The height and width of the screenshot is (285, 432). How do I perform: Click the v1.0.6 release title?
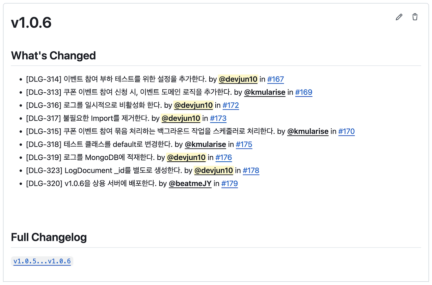(31, 23)
